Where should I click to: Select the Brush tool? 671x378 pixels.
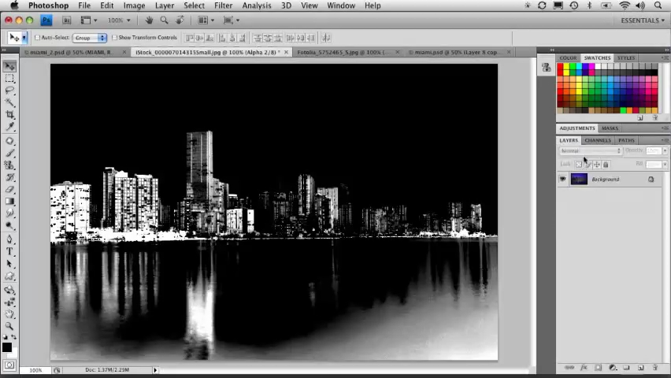point(9,153)
